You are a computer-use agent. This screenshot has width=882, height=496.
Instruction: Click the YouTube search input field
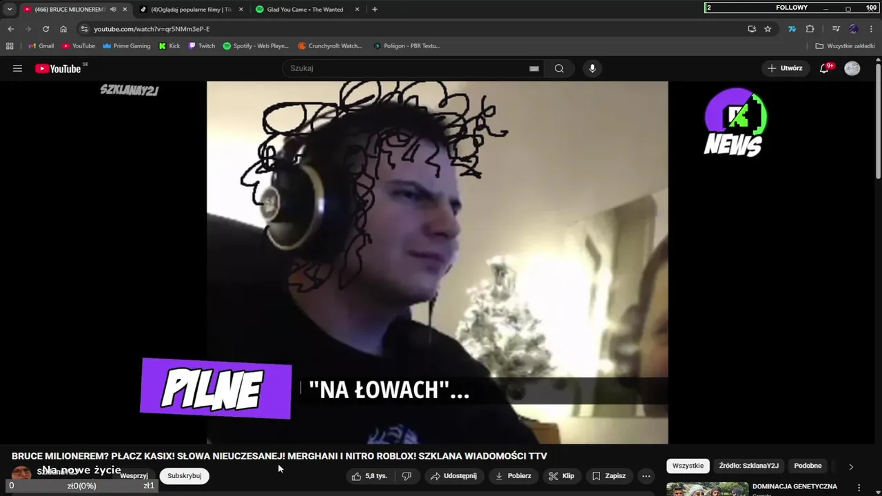pos(407,68)
